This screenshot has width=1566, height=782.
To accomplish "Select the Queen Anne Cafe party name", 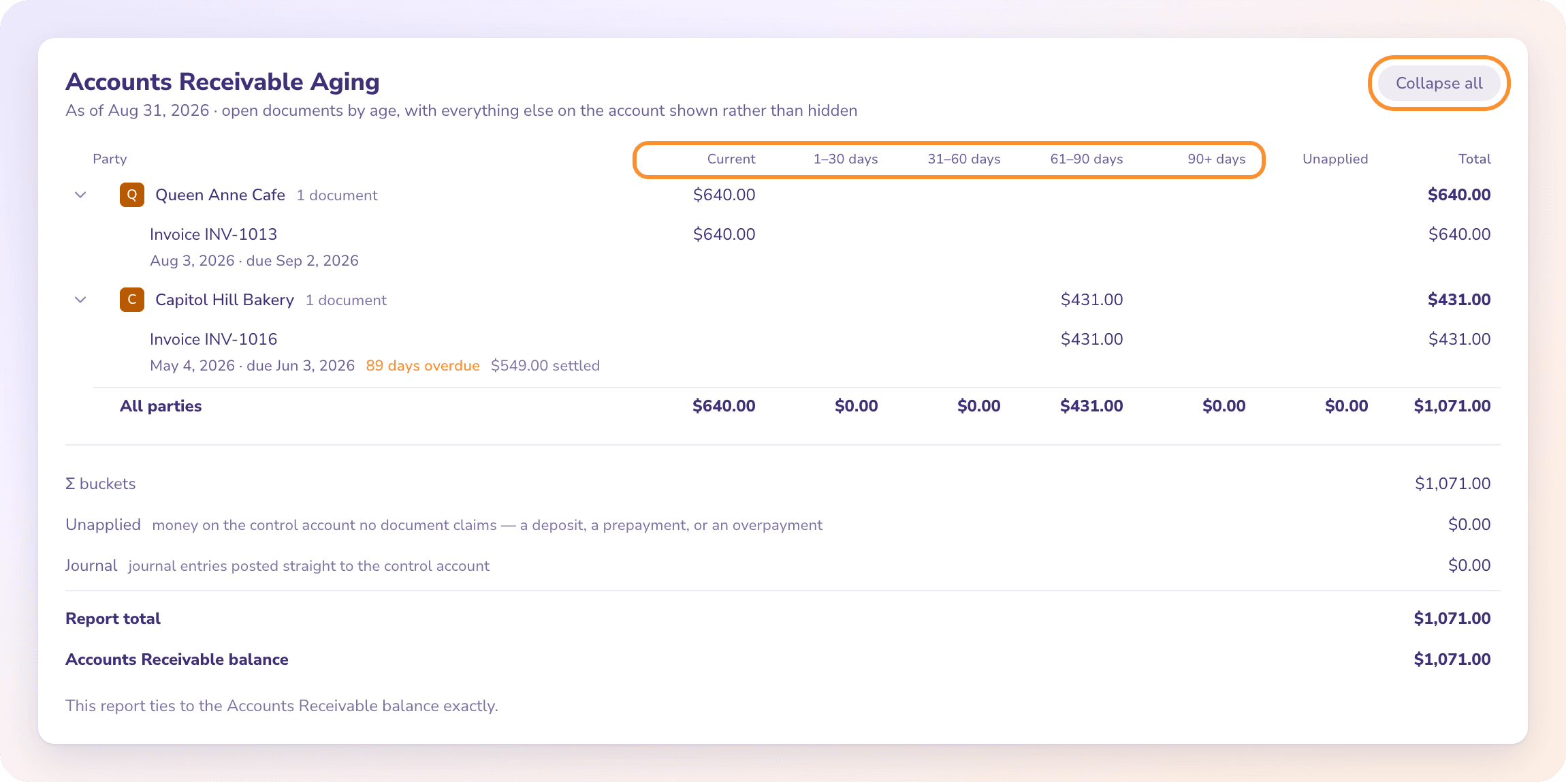I will point(220,195).
